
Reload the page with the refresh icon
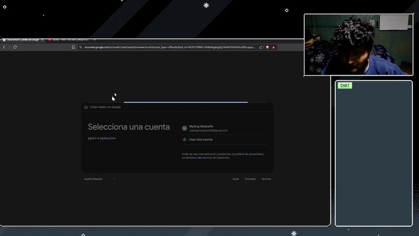[x=15, y=47]
